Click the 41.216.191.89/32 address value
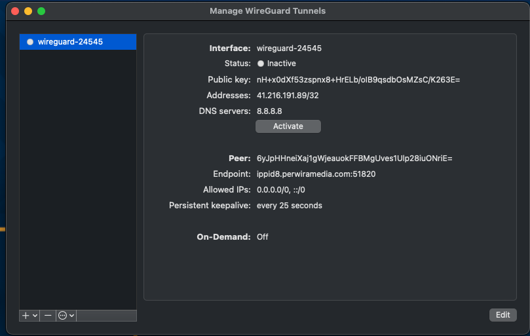The width and height of the screenshot is (530, 336). (x=288, y=96)
